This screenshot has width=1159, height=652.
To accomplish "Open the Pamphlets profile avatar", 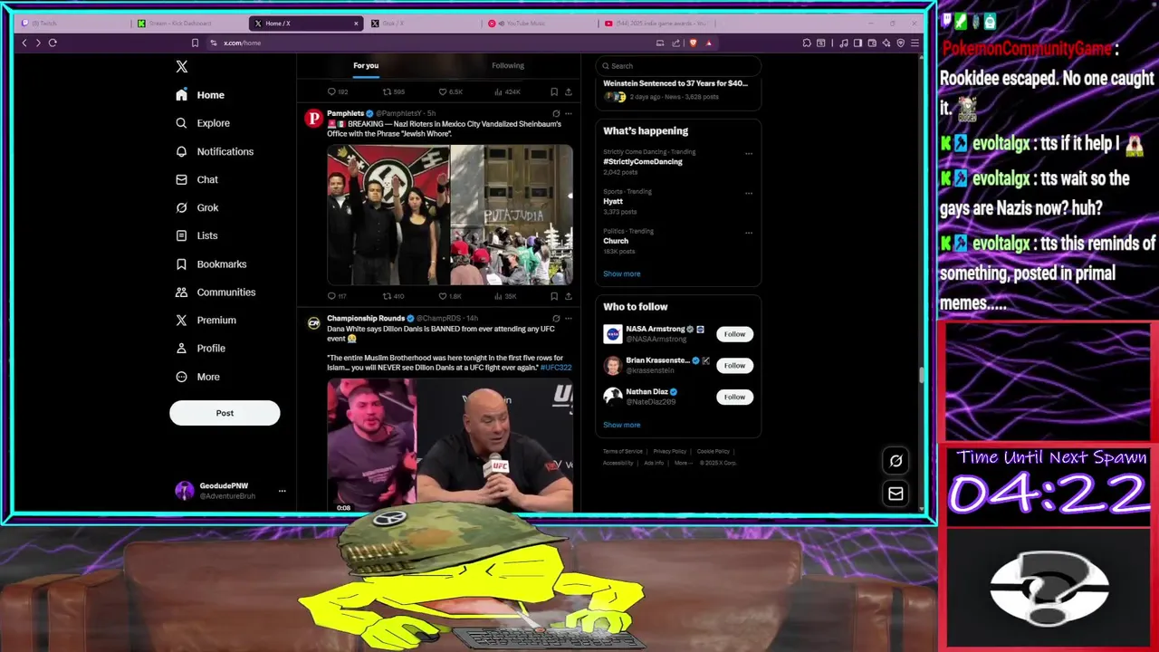I will [313, 118].
